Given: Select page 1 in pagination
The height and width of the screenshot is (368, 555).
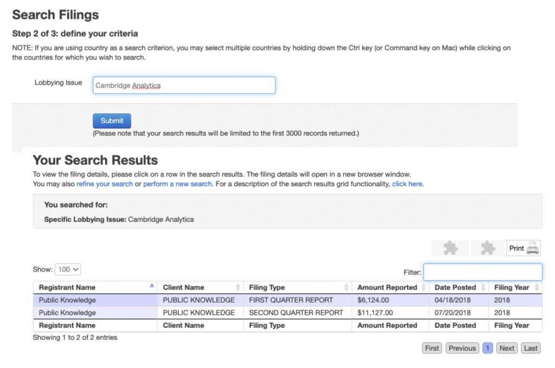Looking at the screenshot, I should click(x=487, y=348).
